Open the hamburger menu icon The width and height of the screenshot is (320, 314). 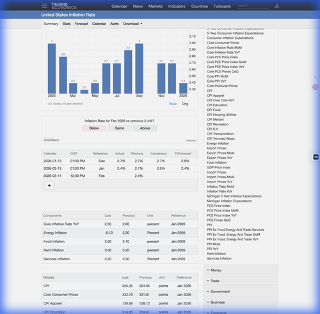click(x=44, y=6)
